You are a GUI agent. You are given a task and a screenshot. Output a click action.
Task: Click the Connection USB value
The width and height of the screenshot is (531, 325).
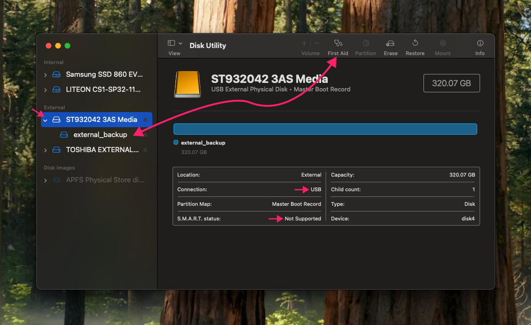pos(316,189)
